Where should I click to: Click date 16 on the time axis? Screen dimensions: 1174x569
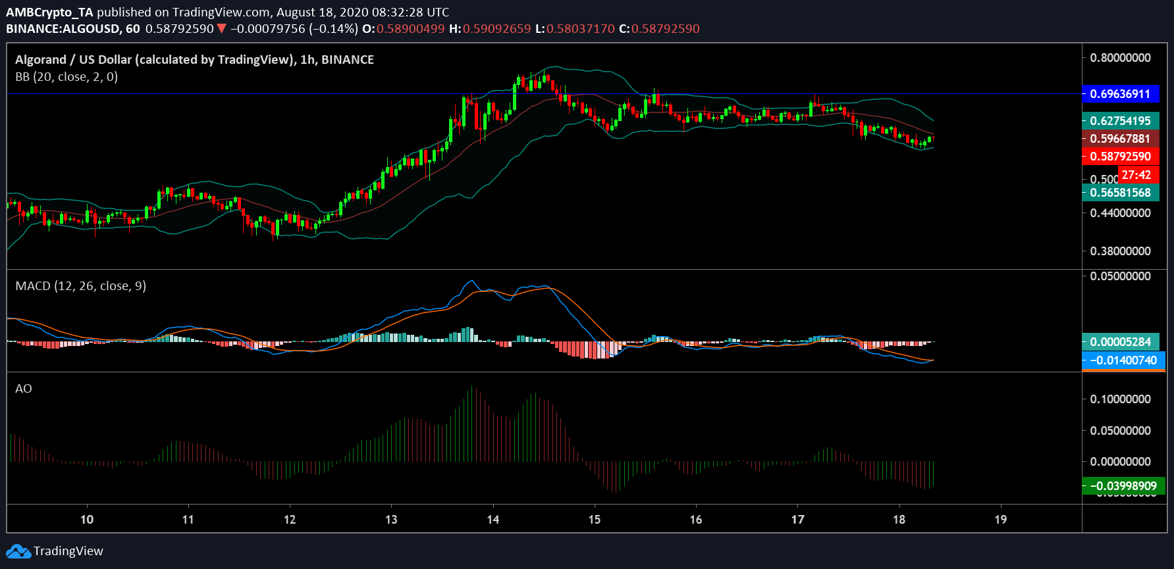696,520
